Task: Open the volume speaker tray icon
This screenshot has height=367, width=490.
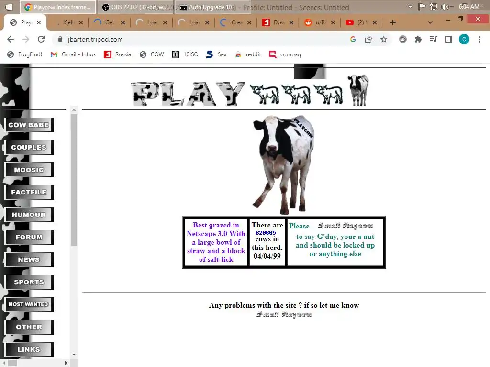Action: pos(445,7)
